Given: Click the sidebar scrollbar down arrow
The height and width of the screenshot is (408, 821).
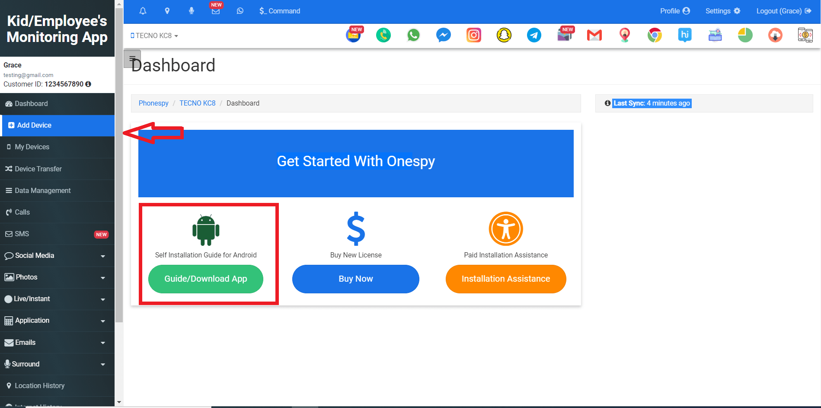Looking at the screenshot, I should click(x=119, y=402).
